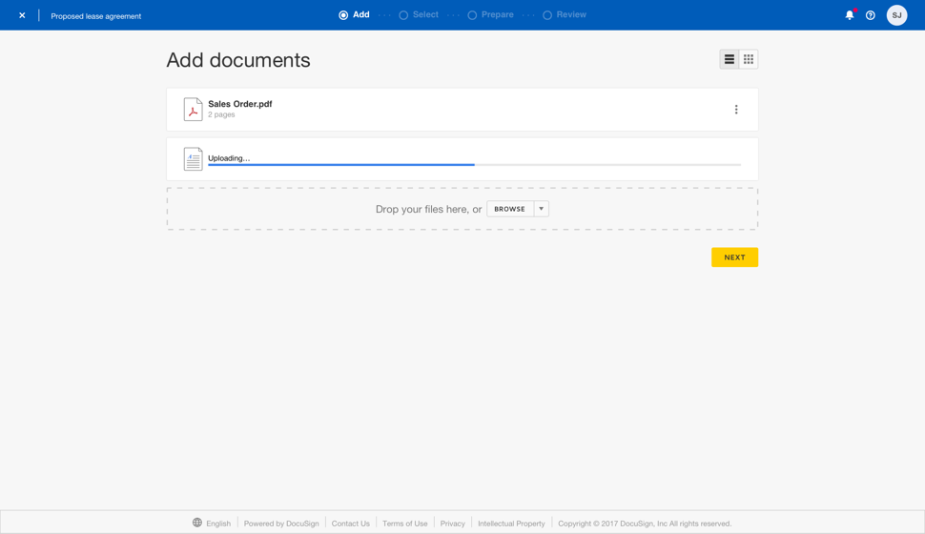Click the yellow Next button

[x=734, y=257]
